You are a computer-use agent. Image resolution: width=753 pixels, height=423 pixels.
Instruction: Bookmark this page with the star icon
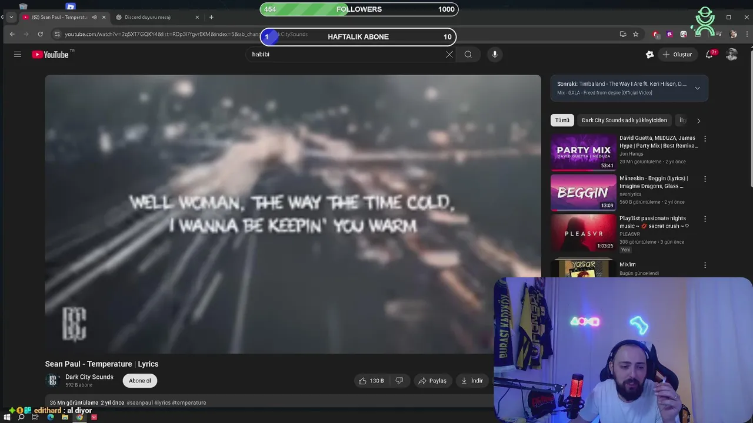click(x=635, y=34)
